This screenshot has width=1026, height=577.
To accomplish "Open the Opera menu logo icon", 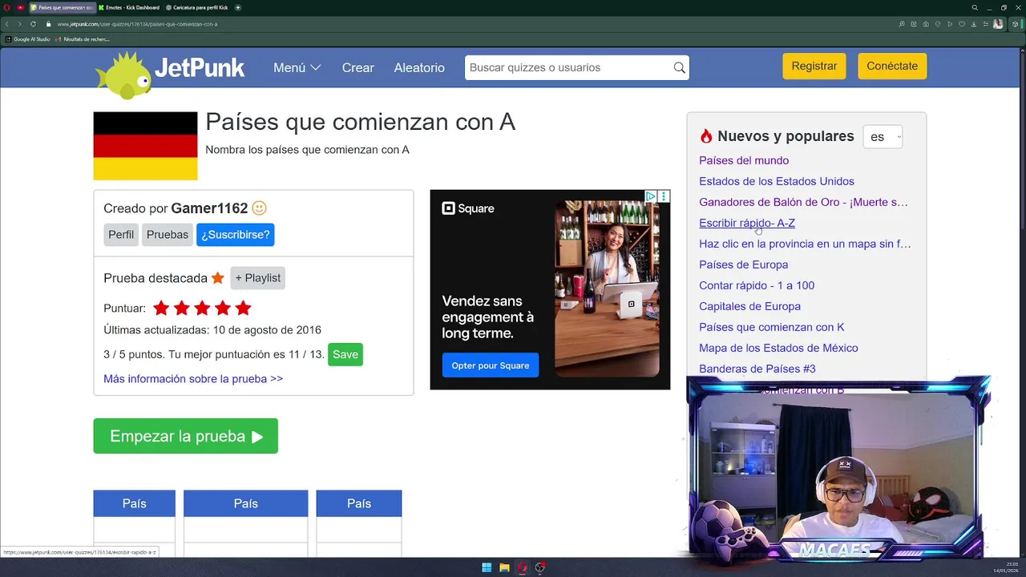I will [7, 7].
